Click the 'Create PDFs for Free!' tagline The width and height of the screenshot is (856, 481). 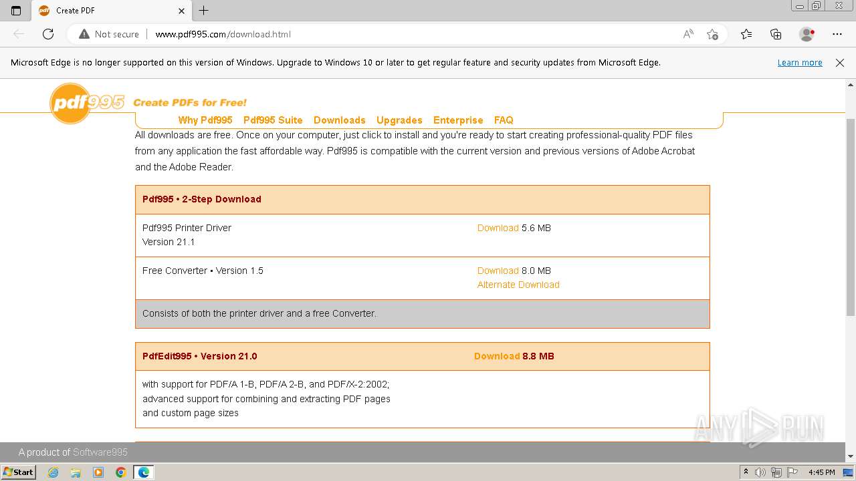190,102
